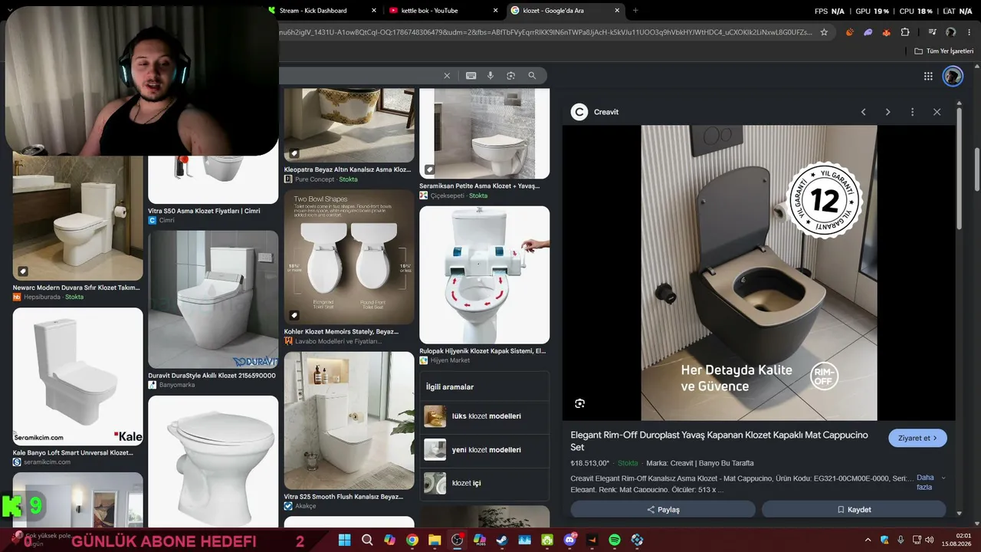Viewport: 981px width, 552px height.
Task: Submit search using the magnifier icon
Action: 532,76
